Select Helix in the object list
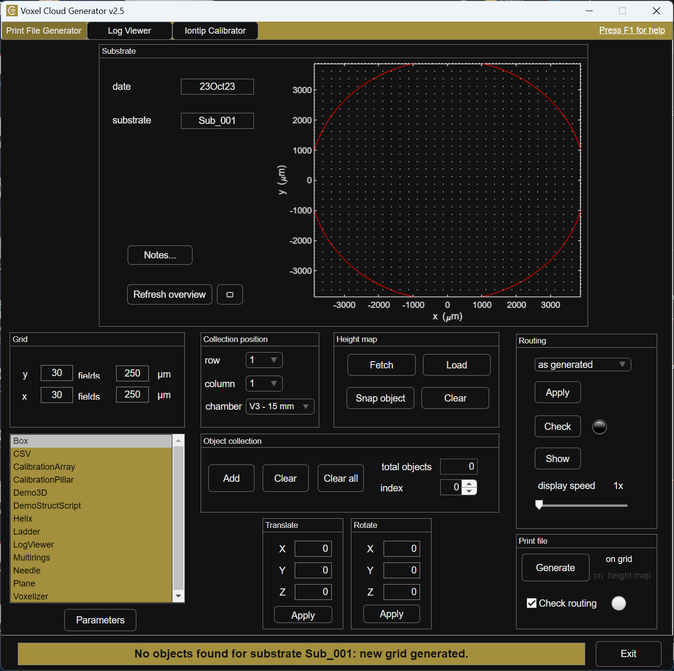The height and width of the screenshot is (671, 674). pyautogui.click(x=91, y=519)
